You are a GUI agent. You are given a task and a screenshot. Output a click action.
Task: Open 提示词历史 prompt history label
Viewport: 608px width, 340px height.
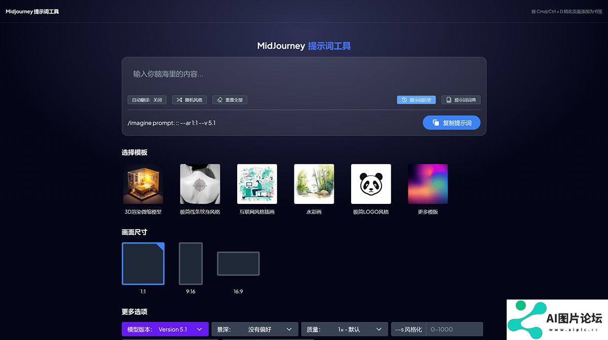(x=421, y=100)
